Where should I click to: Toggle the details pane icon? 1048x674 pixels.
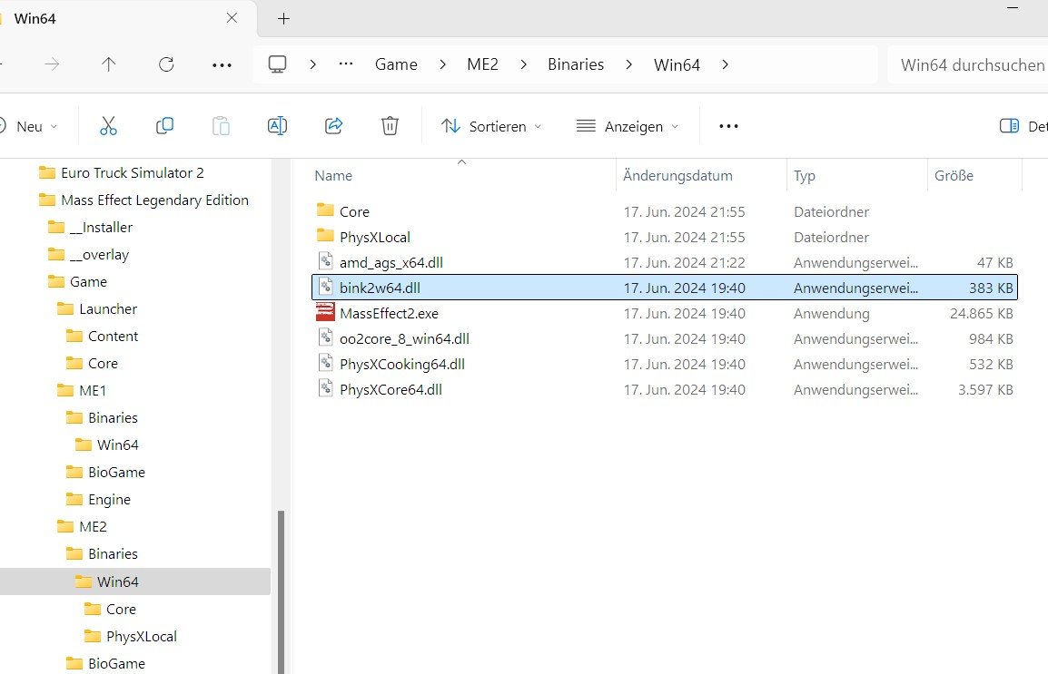point(1009,126)
